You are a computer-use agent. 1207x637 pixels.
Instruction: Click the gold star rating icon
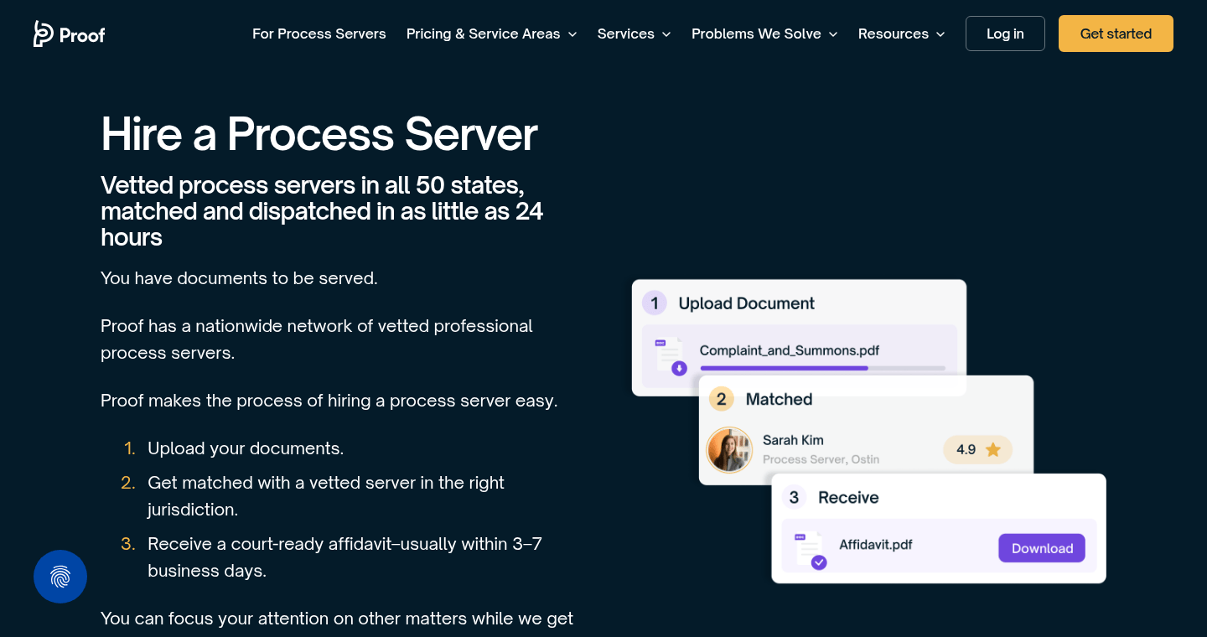(x=993, y=450)
